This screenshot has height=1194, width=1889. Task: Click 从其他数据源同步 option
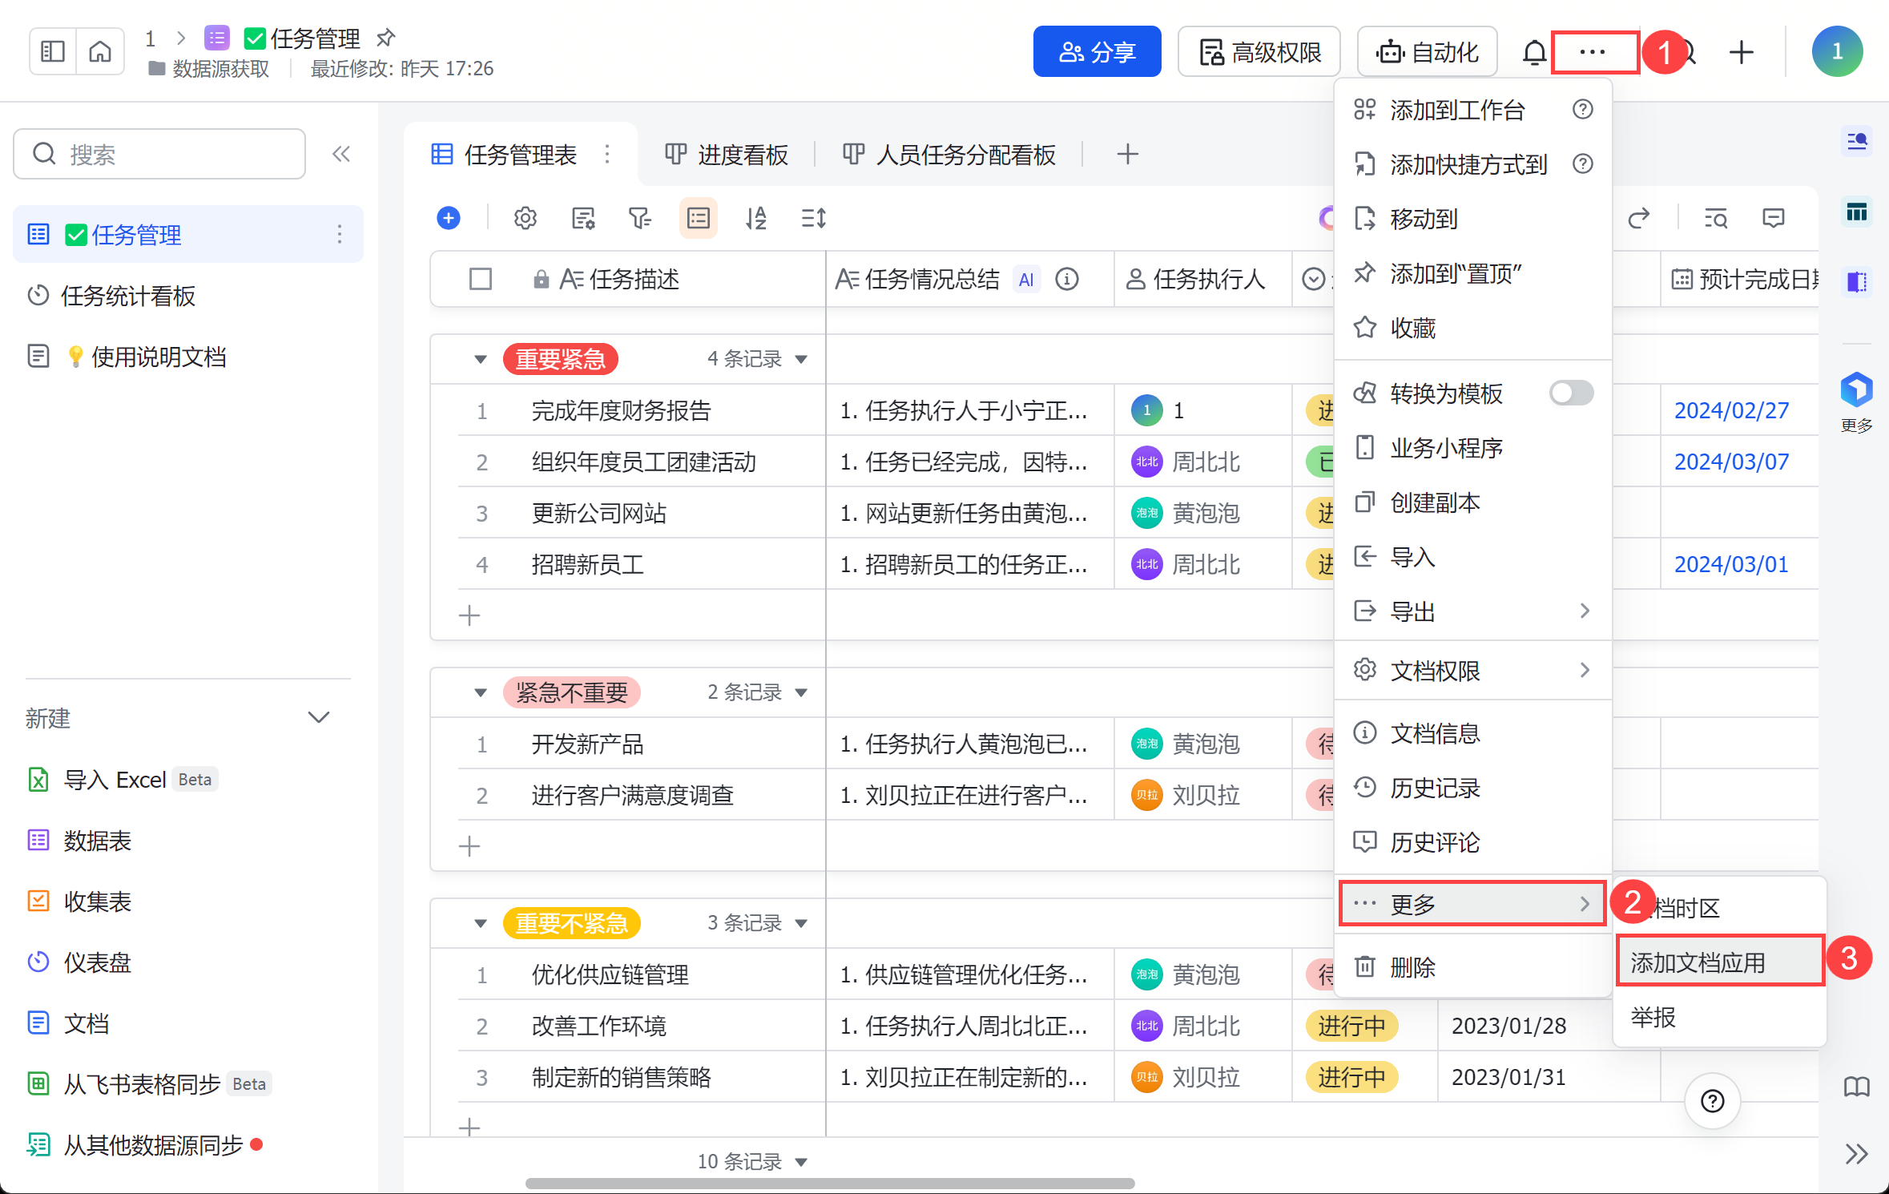click(x=144, y=1144)
